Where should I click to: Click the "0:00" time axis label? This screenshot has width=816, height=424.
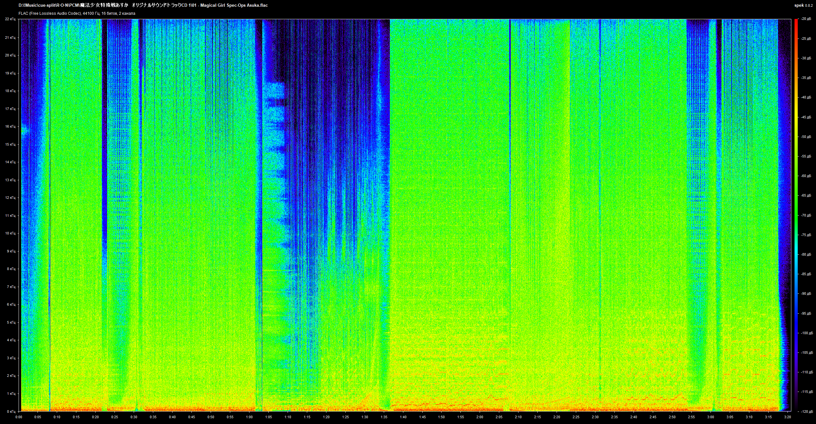pos(19,417)
